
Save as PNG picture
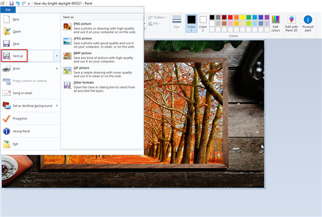(102, 28)
